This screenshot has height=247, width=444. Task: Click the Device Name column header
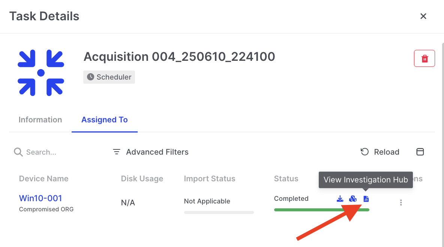[x=44, y=179]
